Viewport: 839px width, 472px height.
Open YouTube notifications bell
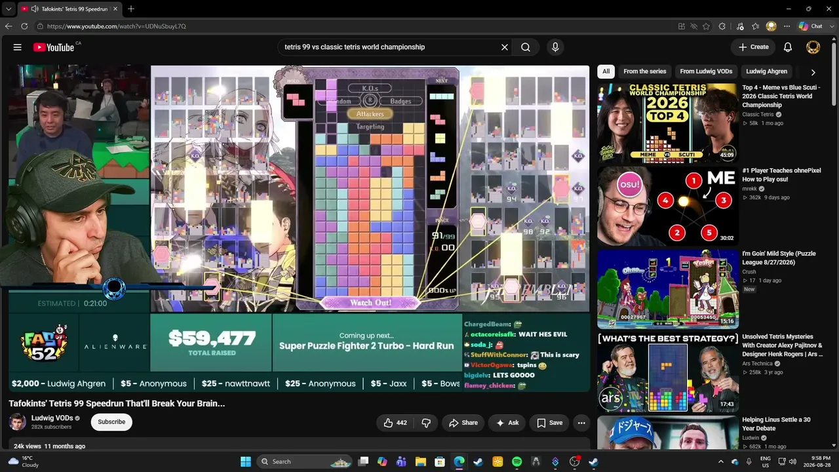tap(788, 47)
